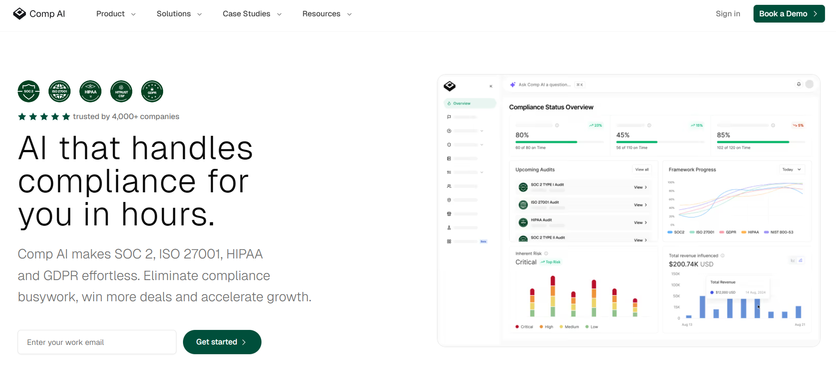Click the dashboard's Comp AI logo mark

(450, 86)
